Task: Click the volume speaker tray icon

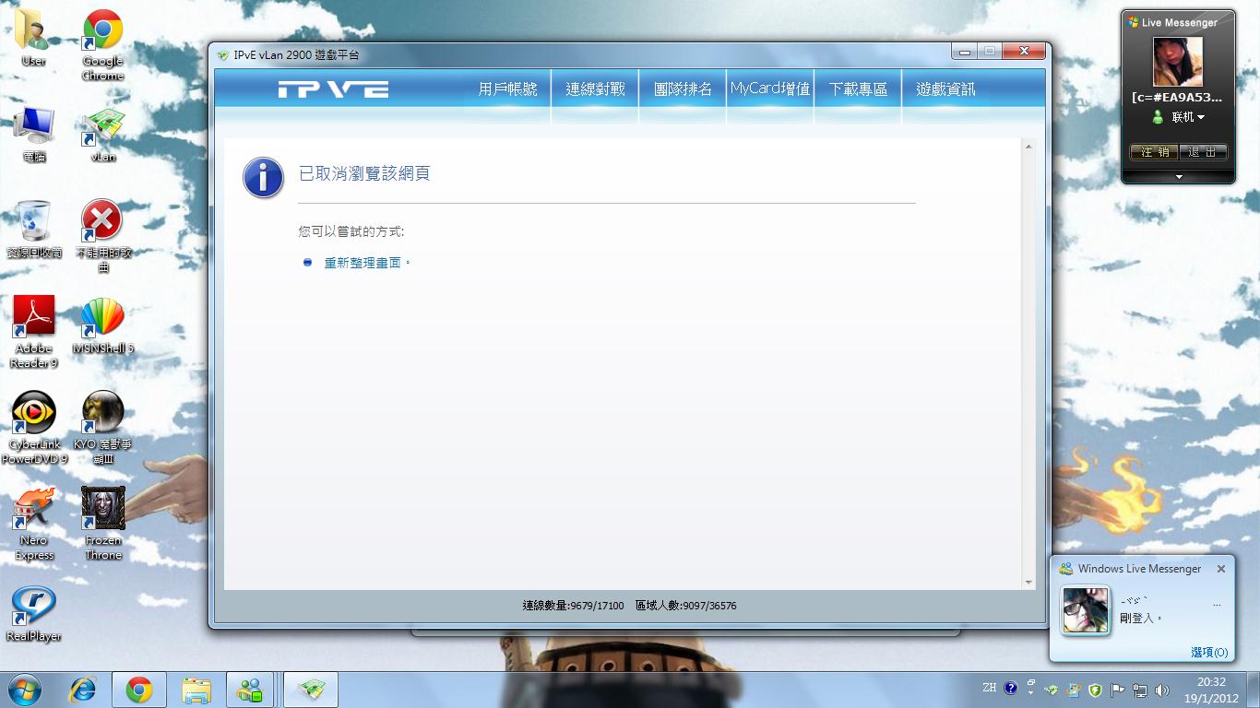Action: pos(1161,690)
